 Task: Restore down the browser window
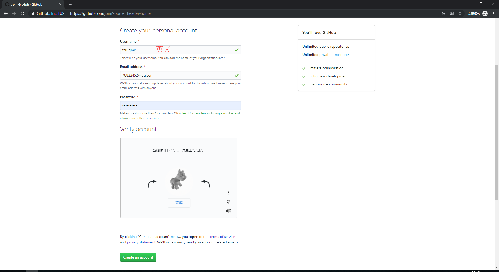[481, 4]
